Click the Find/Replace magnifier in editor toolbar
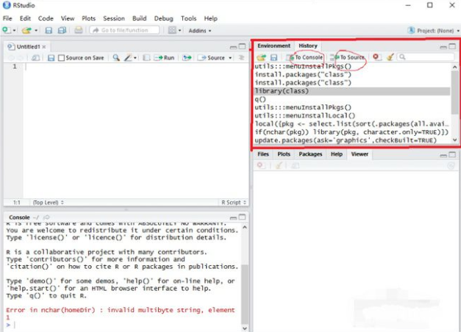Screen dimensions: 461x332 (116, 57)
